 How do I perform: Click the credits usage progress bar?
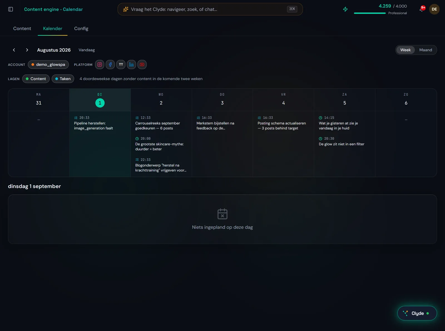point(370,13)
